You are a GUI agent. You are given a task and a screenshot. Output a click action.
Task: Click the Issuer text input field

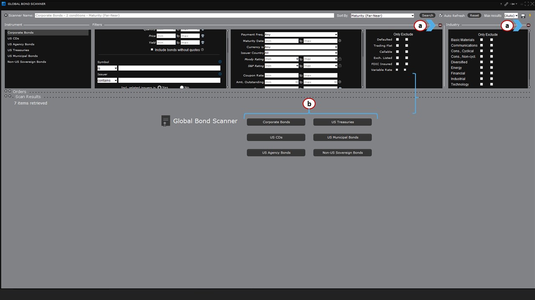169,80
